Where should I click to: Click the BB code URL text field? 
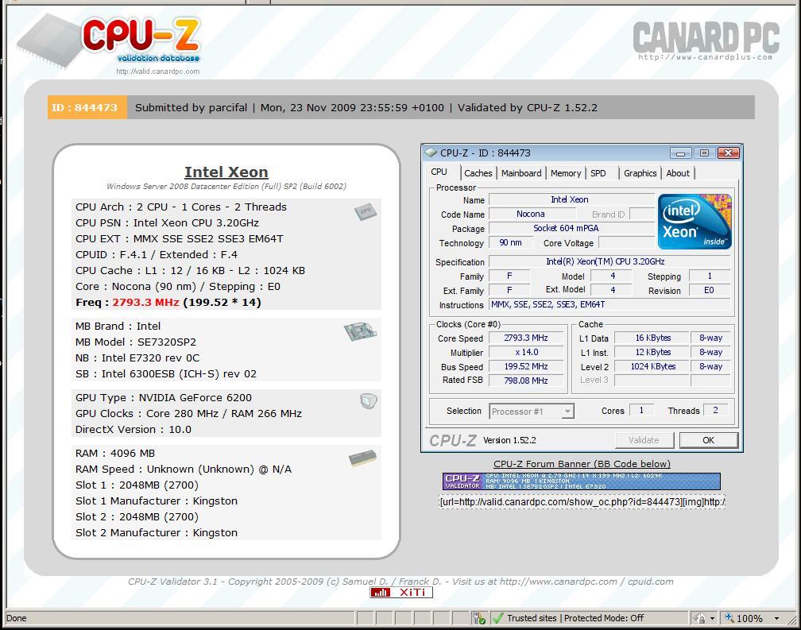pos(582,502)
